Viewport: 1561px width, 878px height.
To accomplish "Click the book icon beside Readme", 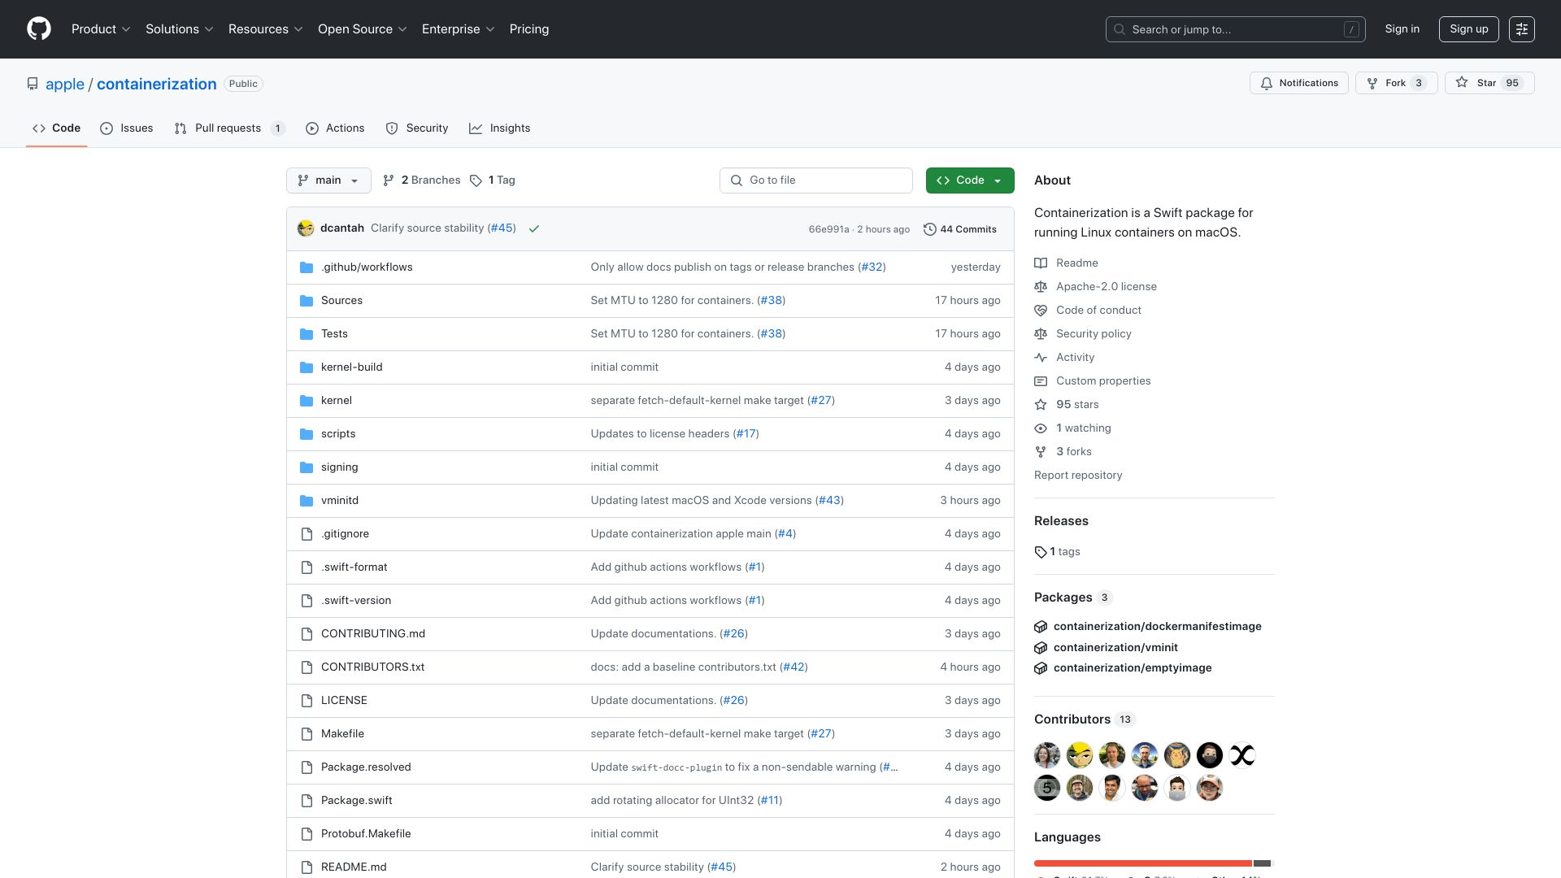I will pyautogui.click(x=1041, y=263).
